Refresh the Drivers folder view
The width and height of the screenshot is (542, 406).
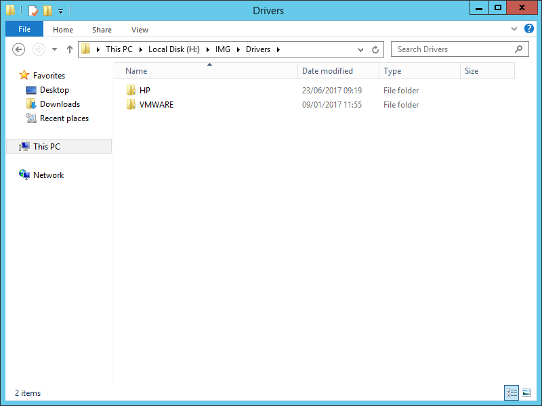coord(375,49)
